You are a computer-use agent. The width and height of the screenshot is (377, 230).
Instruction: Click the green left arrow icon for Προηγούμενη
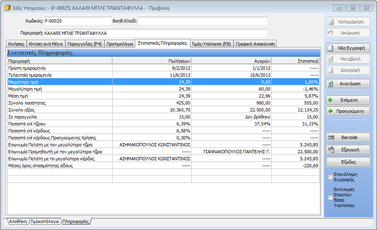[x=330, y=111]
